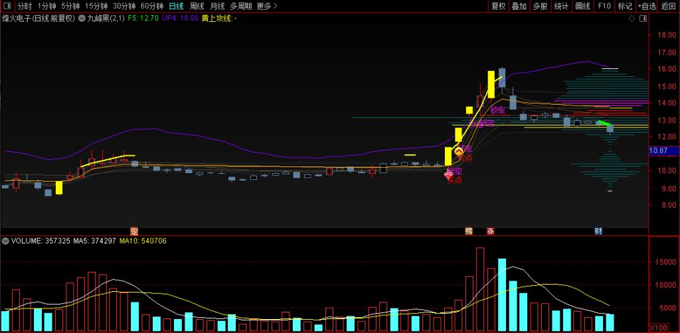Expand the VOLUME indicator dropdown arrow
The image size is (680, 333).
pos(5,241)
